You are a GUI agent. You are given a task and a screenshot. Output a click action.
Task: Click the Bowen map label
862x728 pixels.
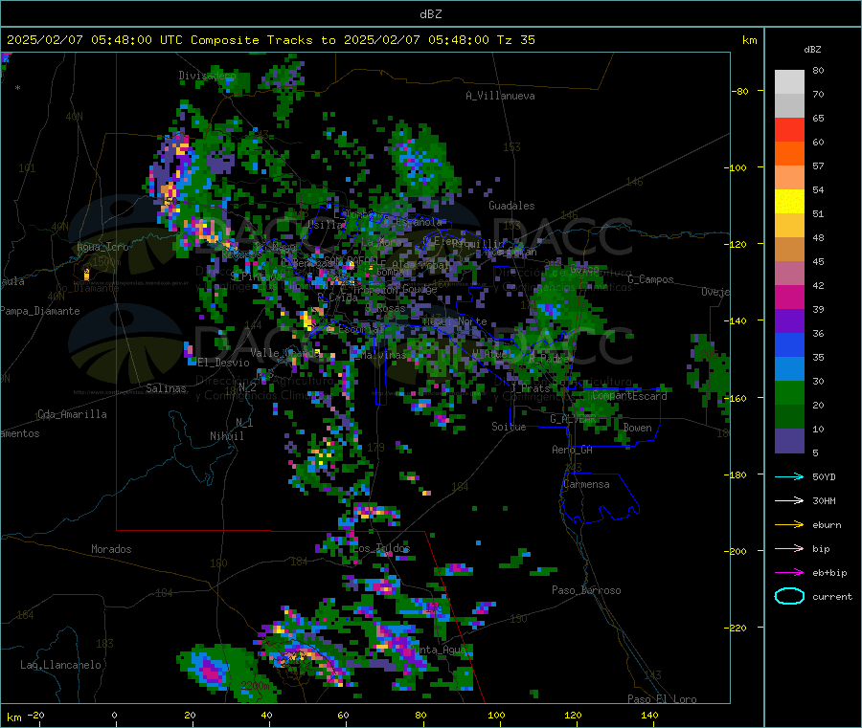(638, 428)
